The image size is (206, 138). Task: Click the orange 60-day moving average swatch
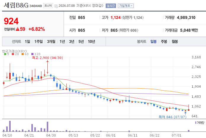(x=22, y=54)
